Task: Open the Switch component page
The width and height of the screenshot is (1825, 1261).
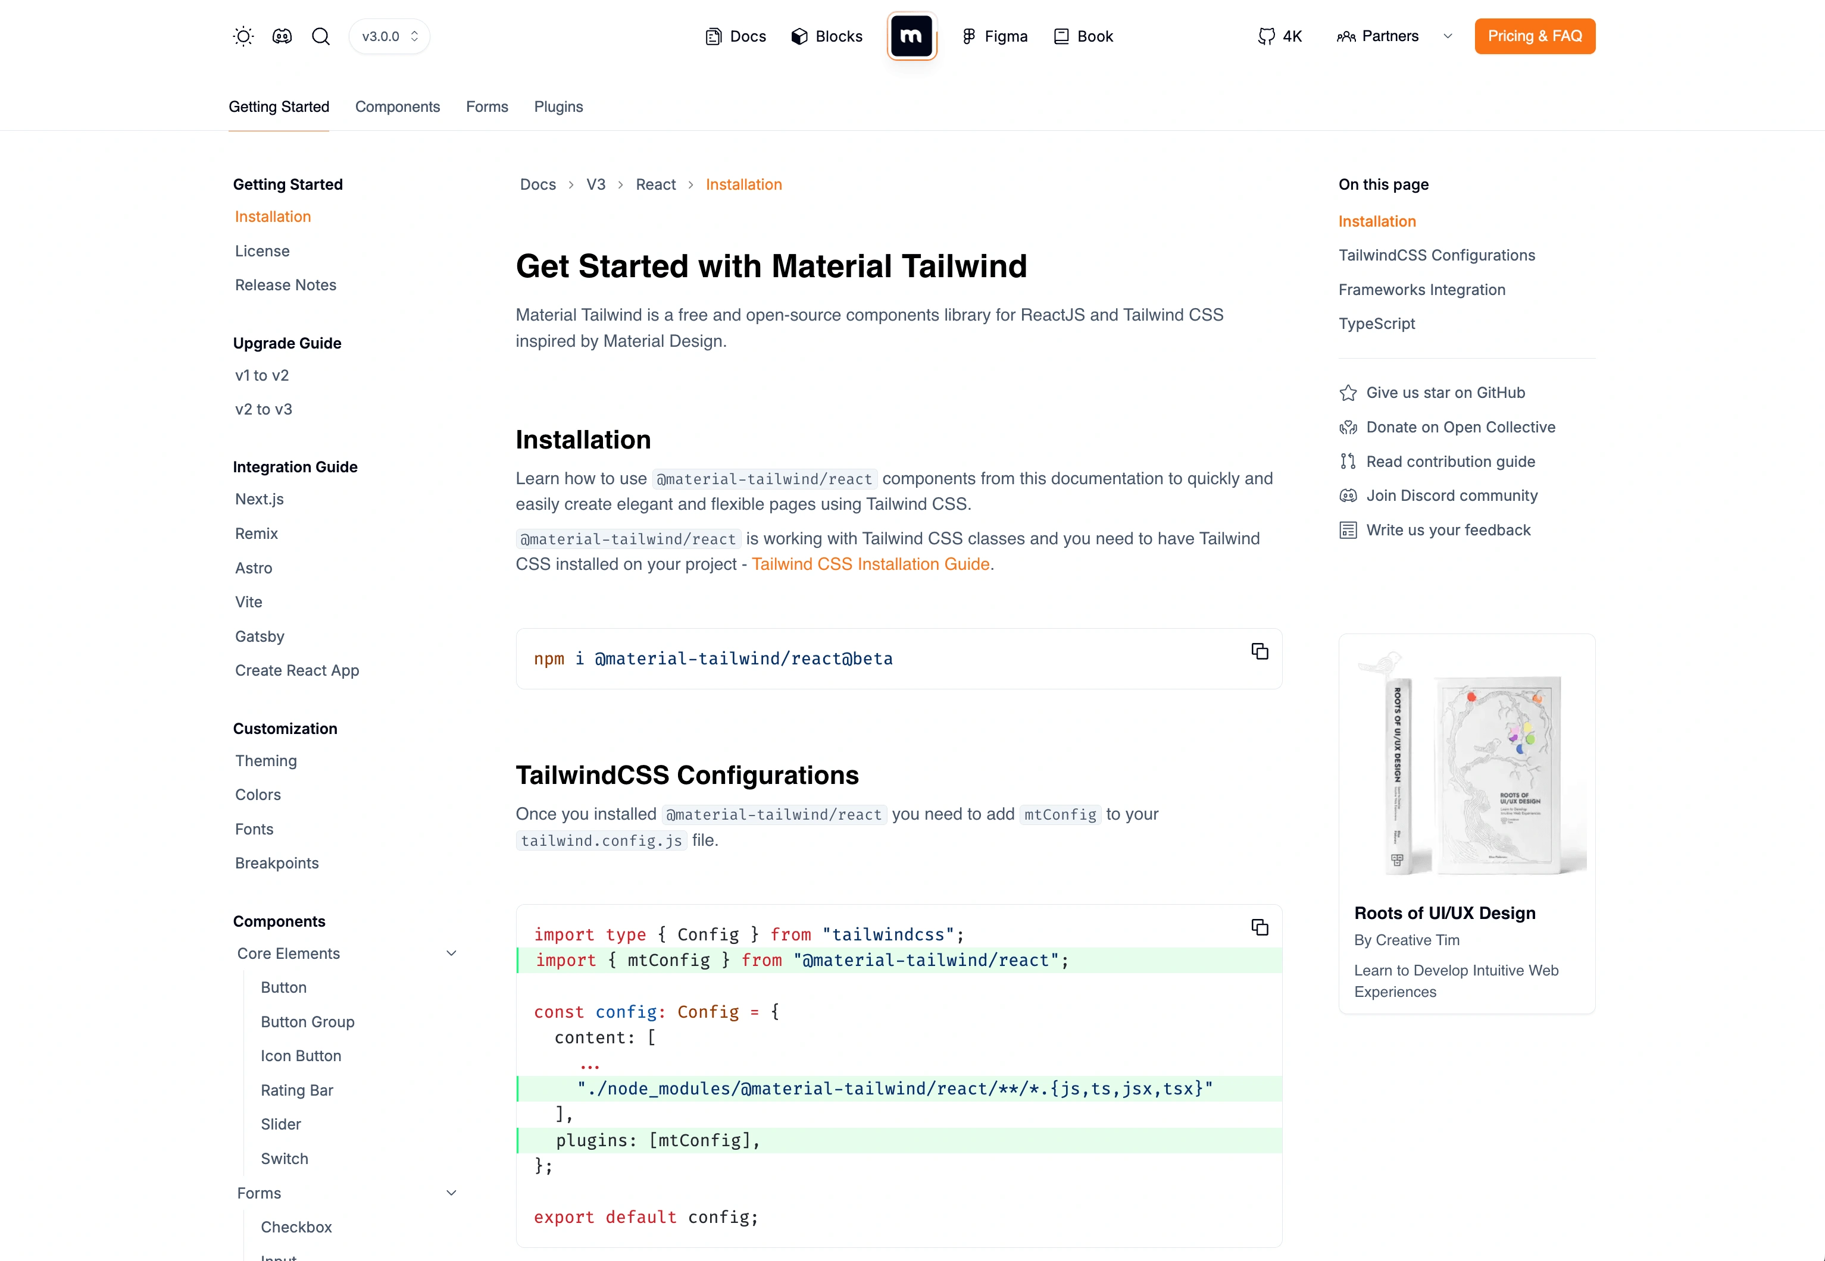Action: pos(285,1158)
